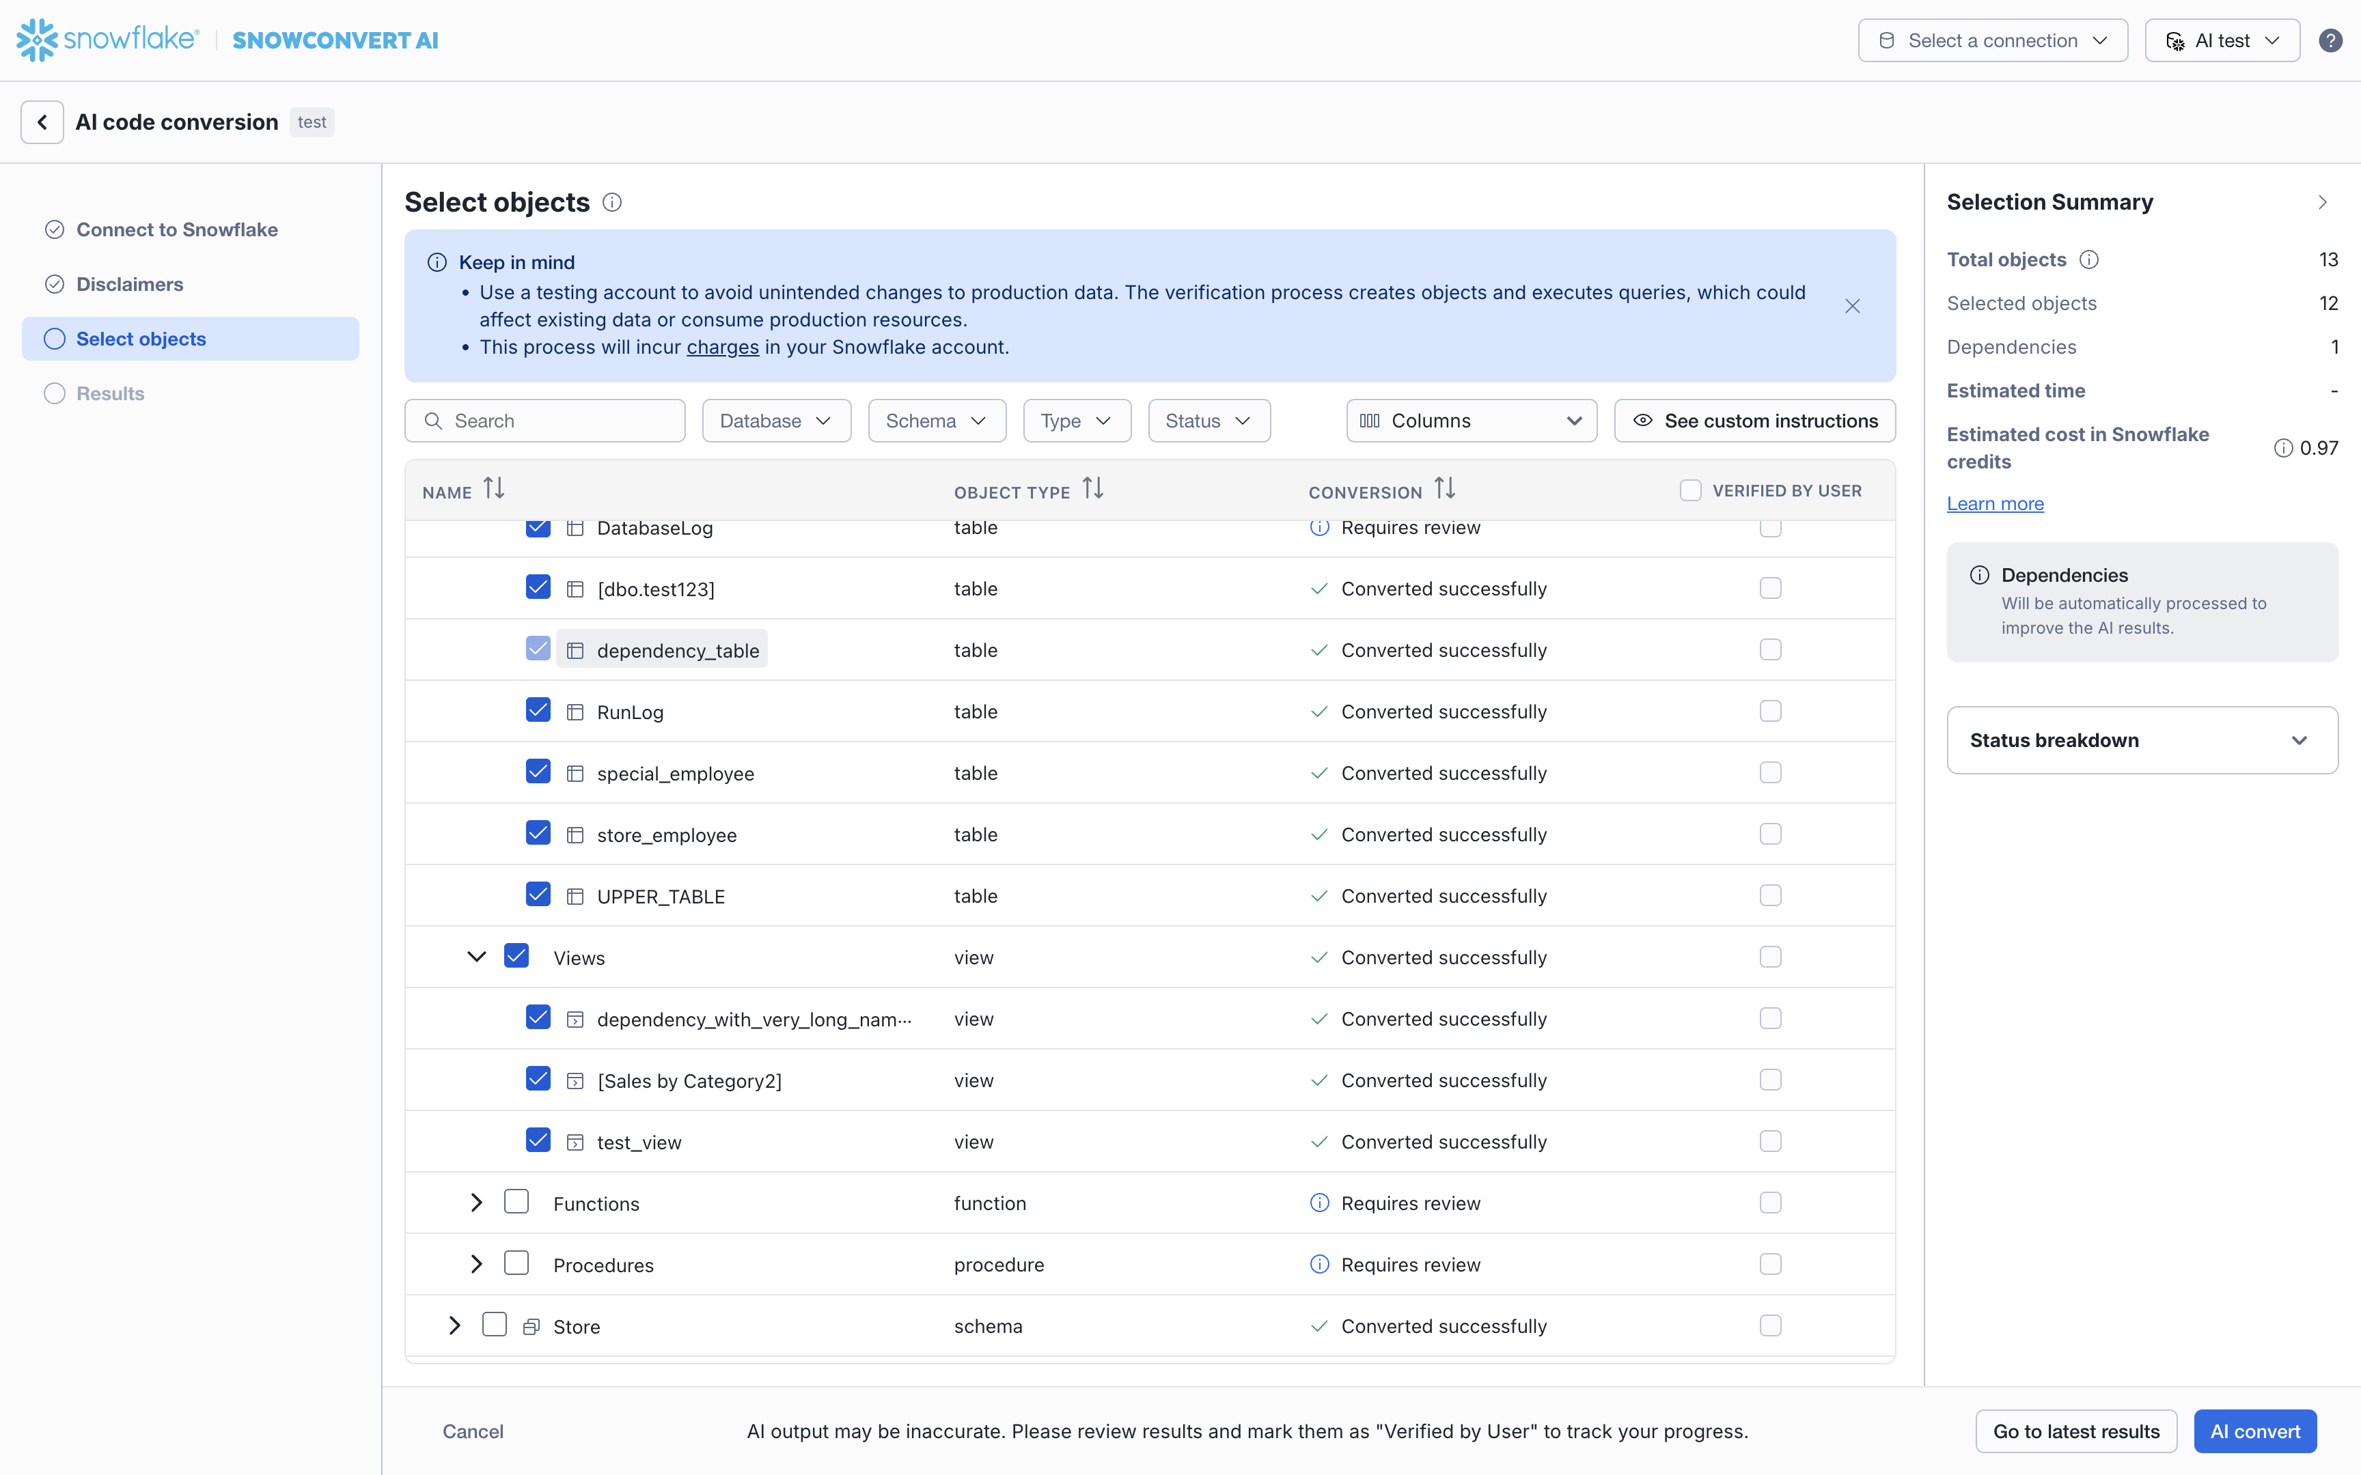The image size is (2361, 1475).
Task: Check the Functions group checkbox
Action: tap(516, 1202)
